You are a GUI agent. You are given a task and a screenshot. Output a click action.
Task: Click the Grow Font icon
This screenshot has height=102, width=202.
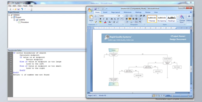114,22
